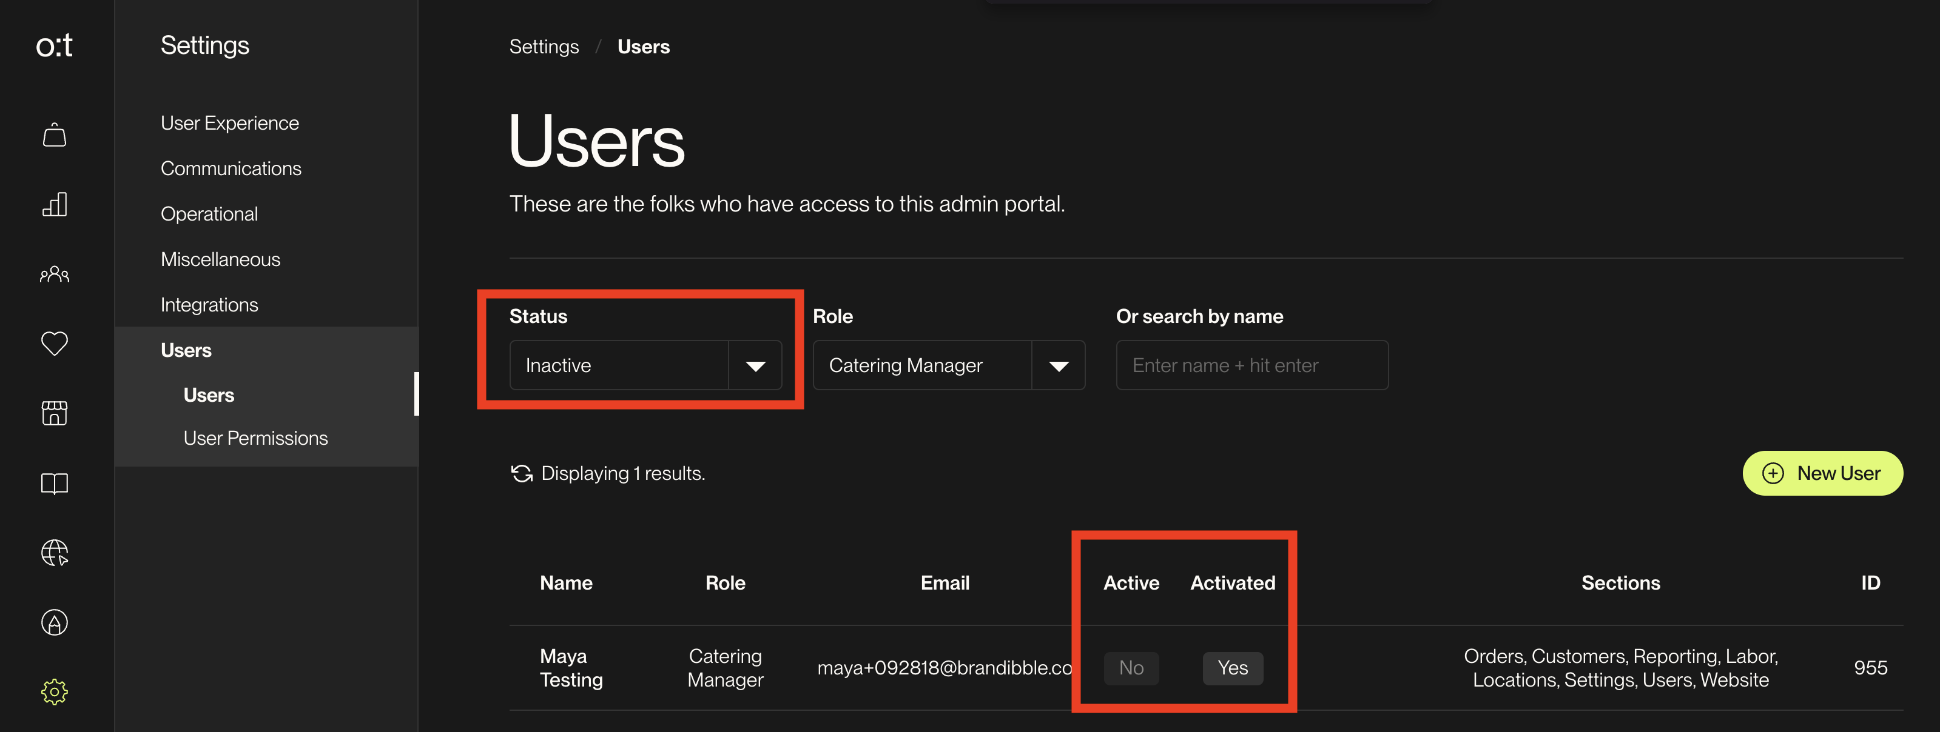1940x732 pixels.
Task: Toggle the Activated 'Yes' badge for Maya Testing
Action: pos(1232,668)
